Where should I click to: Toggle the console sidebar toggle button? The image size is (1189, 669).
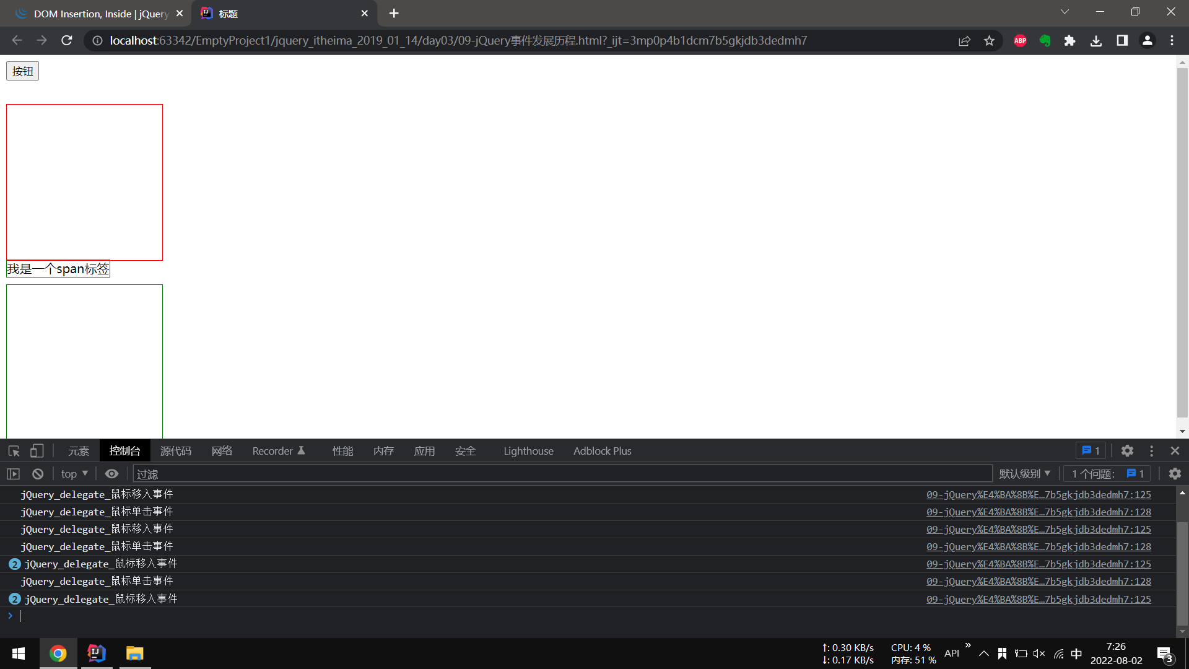[x=13, y=474]
